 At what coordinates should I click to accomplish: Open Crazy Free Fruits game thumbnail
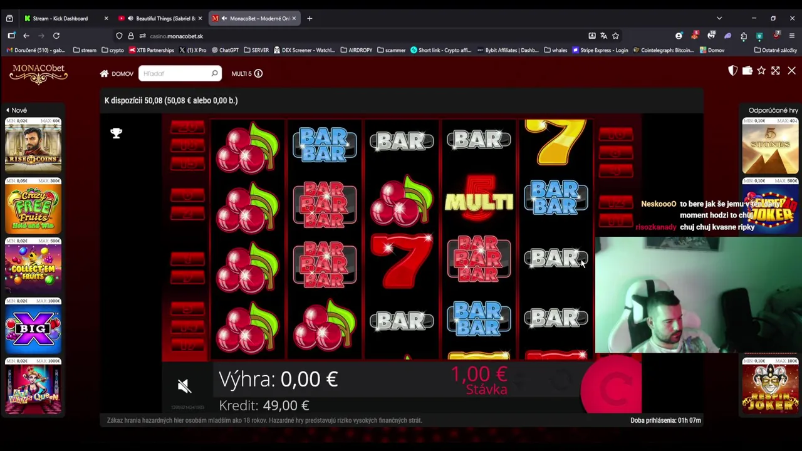click(33, 208)
